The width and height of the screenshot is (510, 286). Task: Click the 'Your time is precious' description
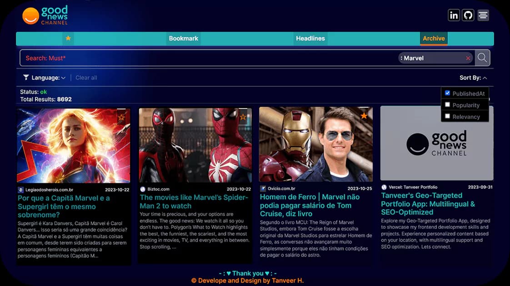tap(195, 231)
